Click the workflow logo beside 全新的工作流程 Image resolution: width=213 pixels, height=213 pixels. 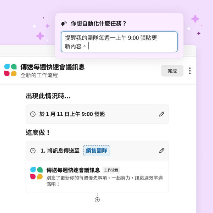click(x=10, y=70)
